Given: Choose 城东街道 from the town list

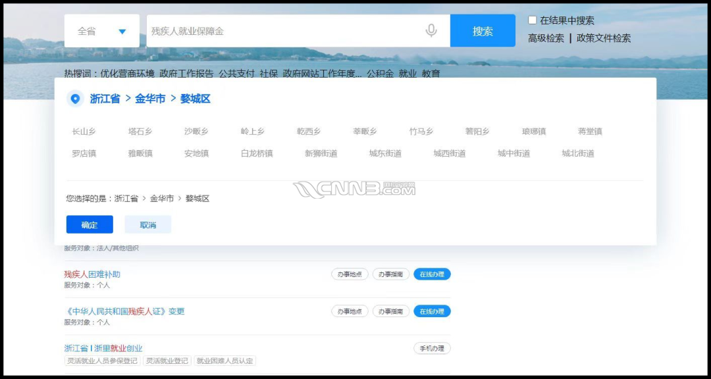Looking at the screenshot, I should (x=385, y=153).
